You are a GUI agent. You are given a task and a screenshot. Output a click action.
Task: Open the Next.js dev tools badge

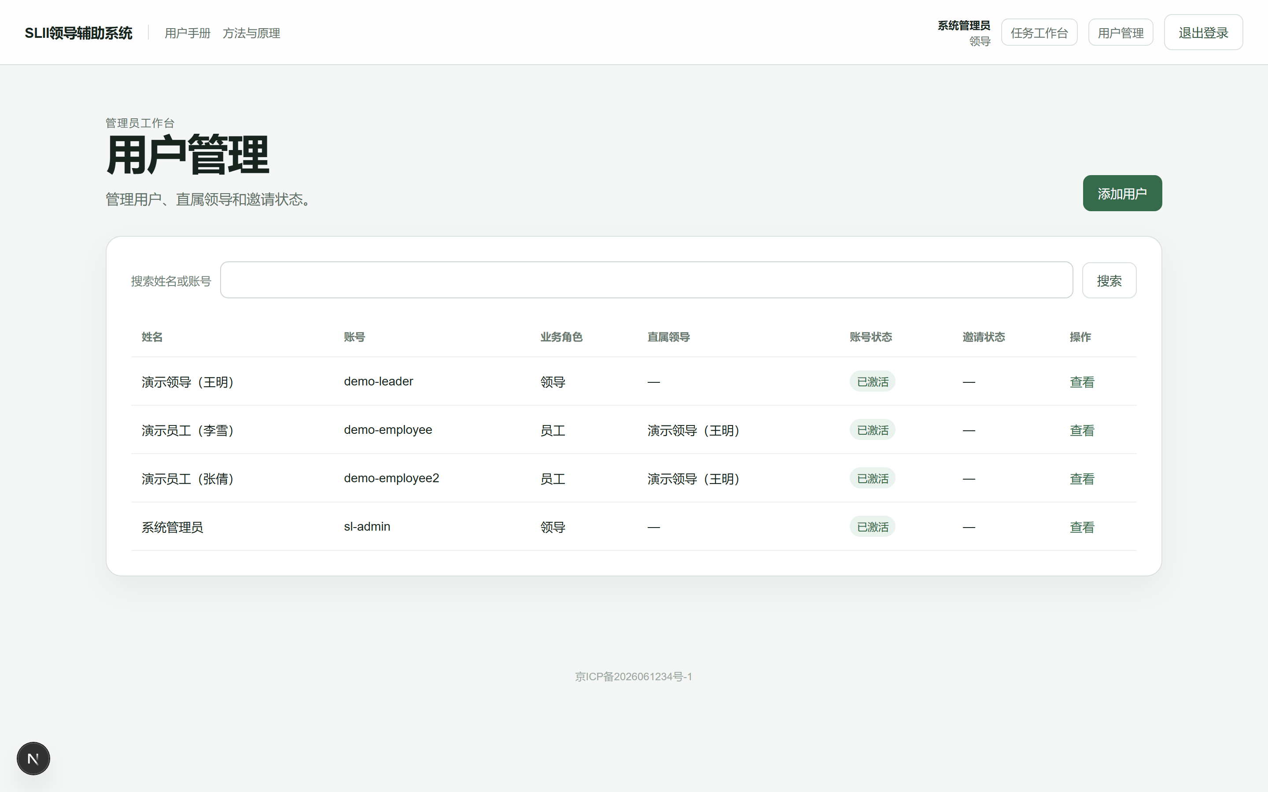pos(33,758)
